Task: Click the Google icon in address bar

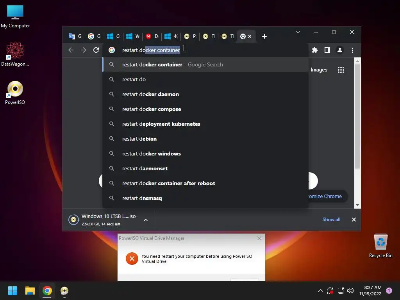Action: coord(112,50)
